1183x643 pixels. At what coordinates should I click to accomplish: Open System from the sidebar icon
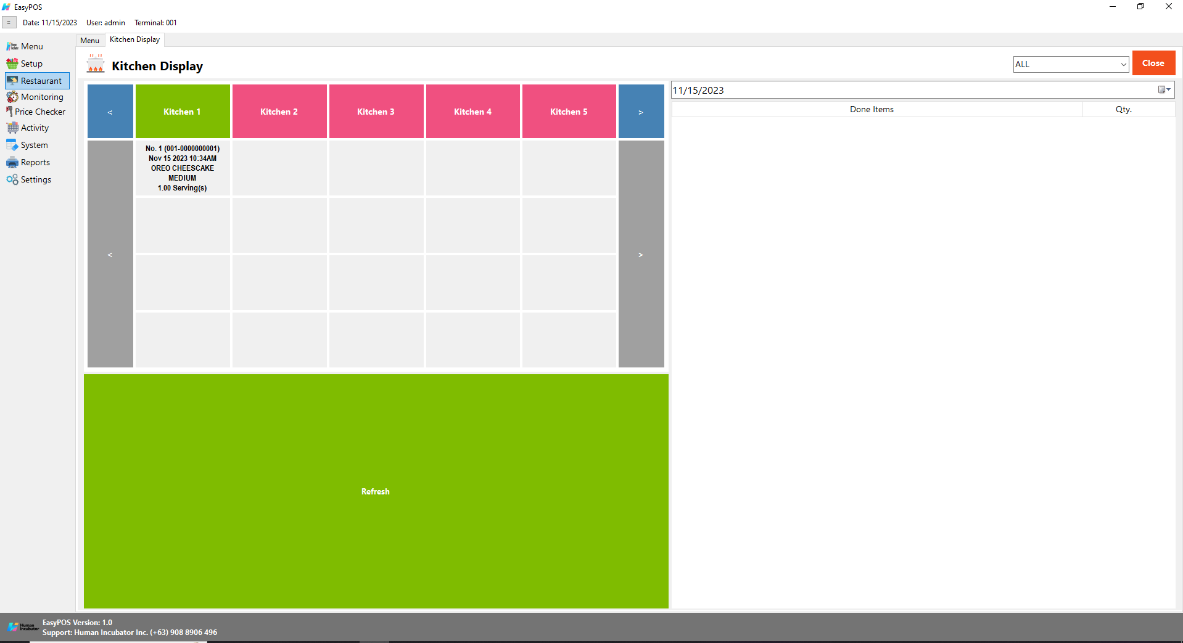click(12, 145)
